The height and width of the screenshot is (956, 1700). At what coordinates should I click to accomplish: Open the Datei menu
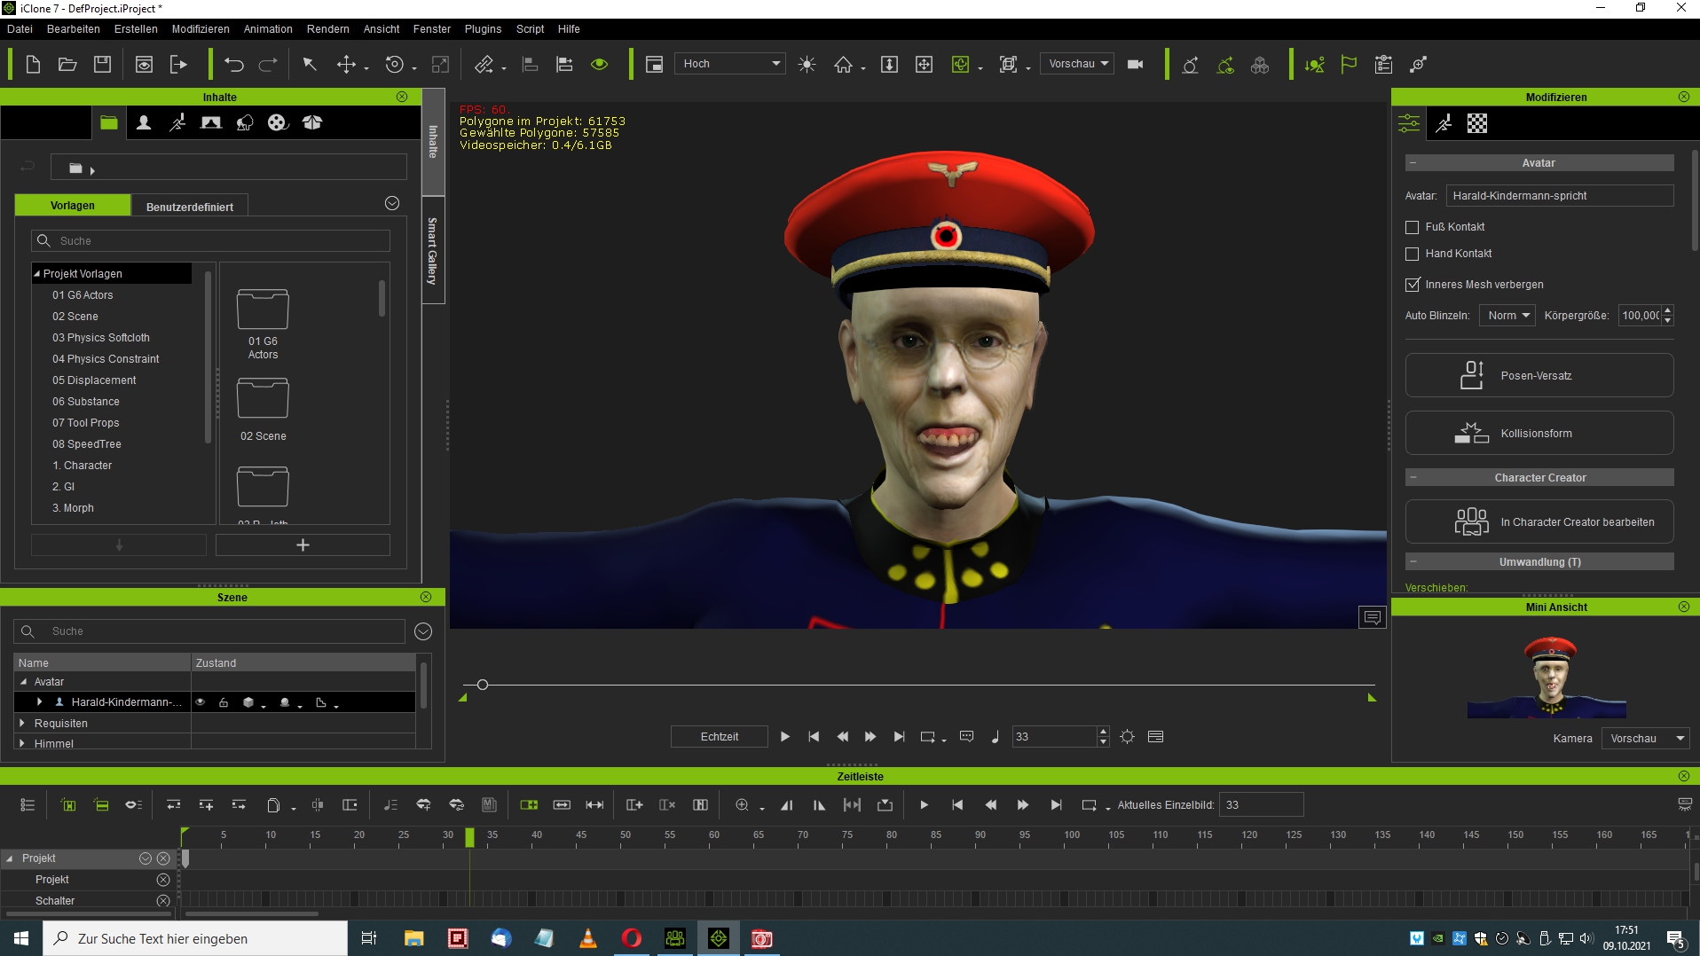tap(20, 28)
